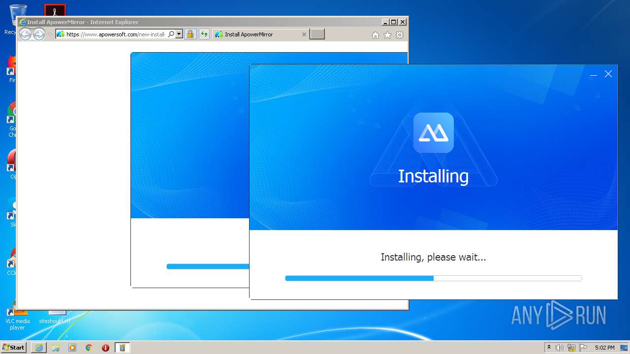Select the Adobe Reader desktop icon

coord(55,10)
